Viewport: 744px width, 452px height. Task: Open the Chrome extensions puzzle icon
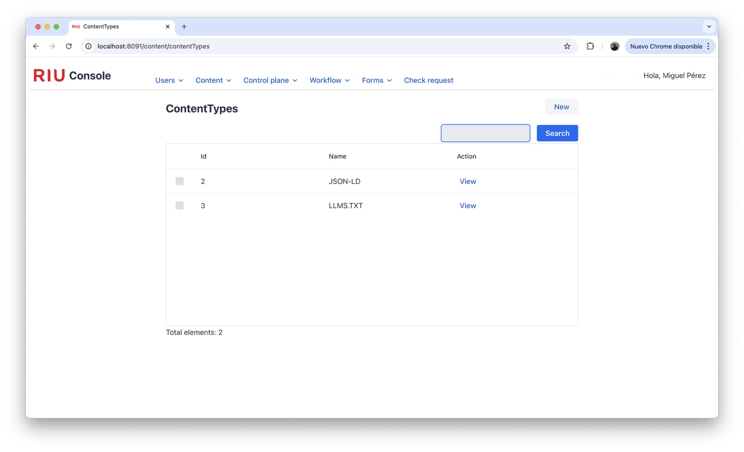[x=590, y=46]
